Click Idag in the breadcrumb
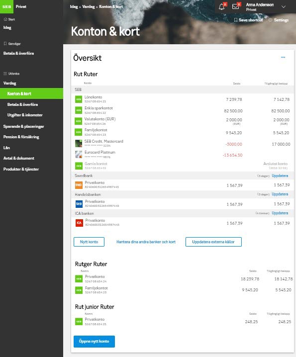The height and width of the screenshot is (357, 296). (74, 6)
